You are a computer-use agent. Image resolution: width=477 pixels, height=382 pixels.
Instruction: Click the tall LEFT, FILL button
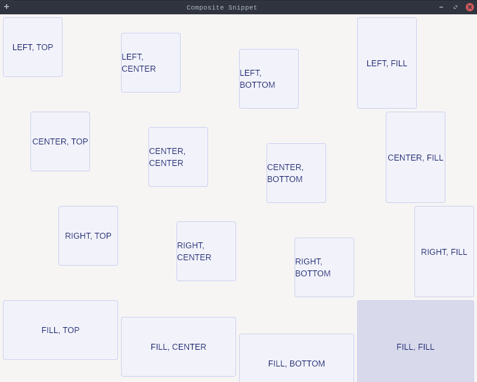387,63
